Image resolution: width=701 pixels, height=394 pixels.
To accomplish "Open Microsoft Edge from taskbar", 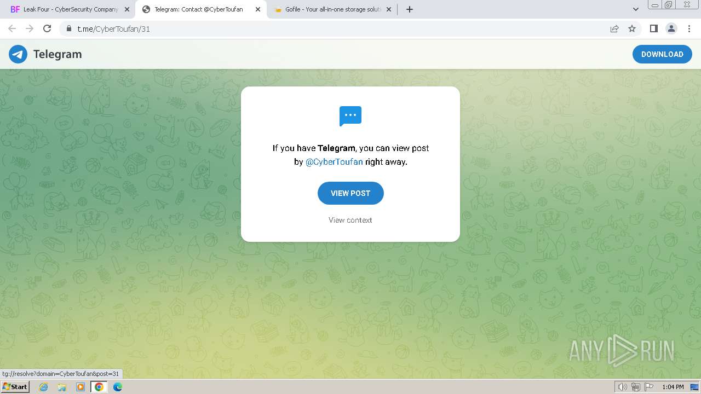I will click(118, 387).
